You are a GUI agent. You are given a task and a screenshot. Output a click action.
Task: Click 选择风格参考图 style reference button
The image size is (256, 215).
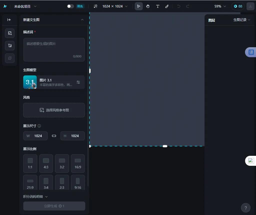point(54,110)
